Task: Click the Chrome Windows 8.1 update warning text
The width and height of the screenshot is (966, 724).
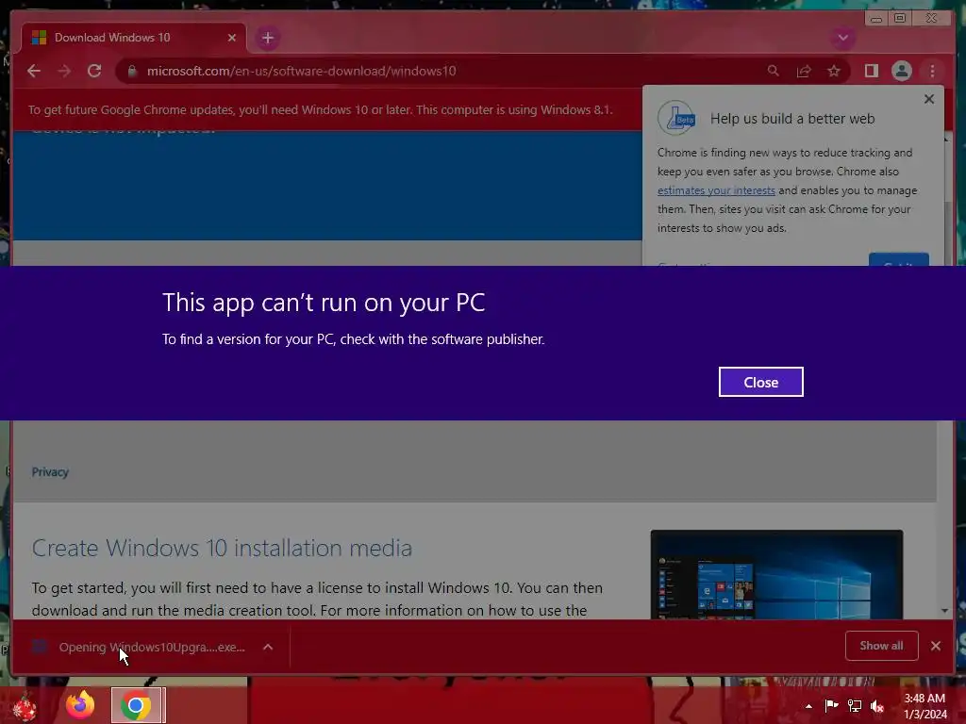Action: [321, 109]
